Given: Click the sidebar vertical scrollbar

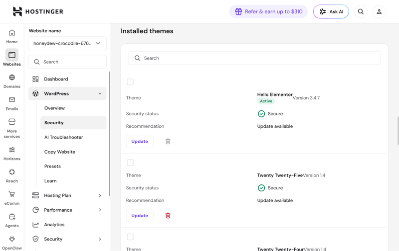Looking at the screenshot, I should coord(110,134).
